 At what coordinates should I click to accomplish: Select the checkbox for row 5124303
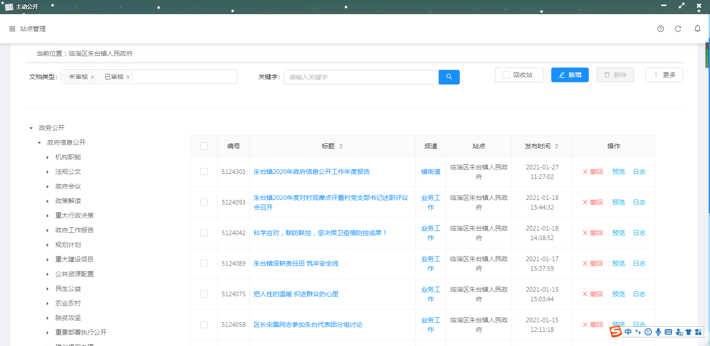click(x=204, y=172)
